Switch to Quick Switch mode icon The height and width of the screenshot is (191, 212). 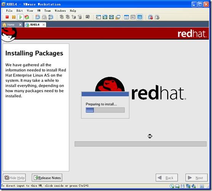105,17
